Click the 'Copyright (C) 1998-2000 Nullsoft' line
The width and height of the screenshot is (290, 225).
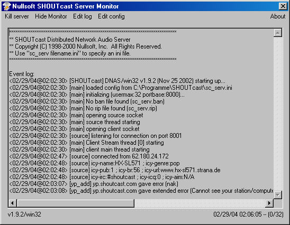85,46
